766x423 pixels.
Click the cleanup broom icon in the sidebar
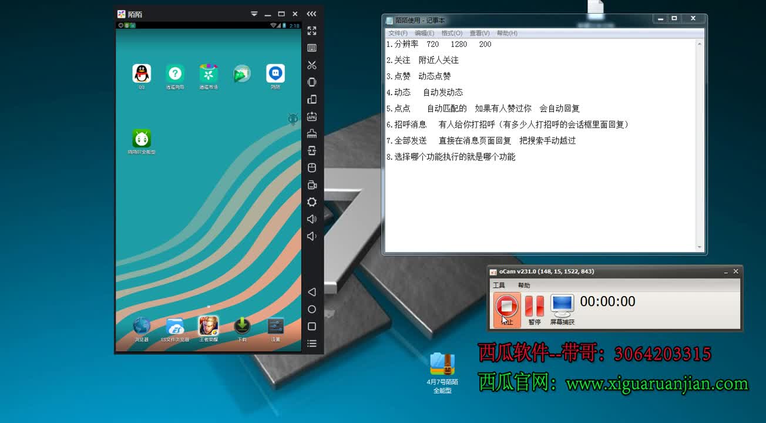click(x=312, y=133)
